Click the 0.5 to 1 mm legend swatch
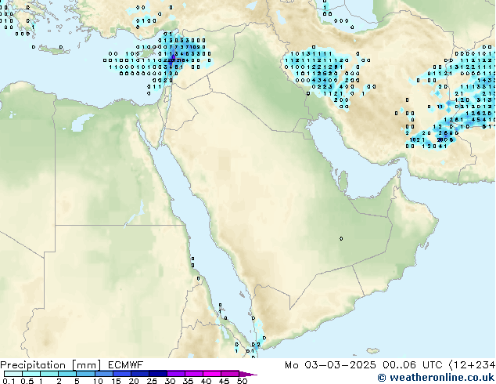This screenshot has height=384, width=496. pos(31,374)
